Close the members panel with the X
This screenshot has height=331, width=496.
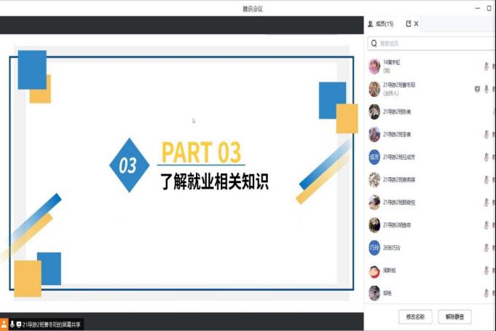click(416, 24)
